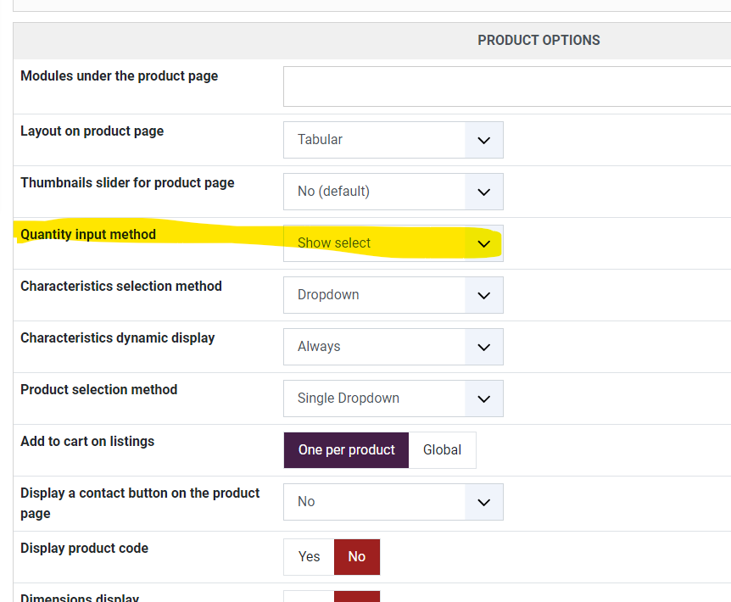Select Global for add to cart on listings
731x602 pixels.
pyautogui.click(x=442, y=450)
